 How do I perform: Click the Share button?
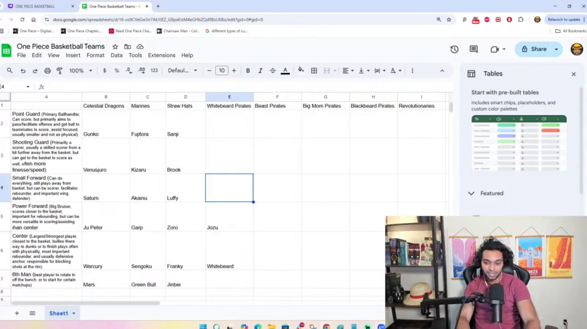(x=534, y=49)
